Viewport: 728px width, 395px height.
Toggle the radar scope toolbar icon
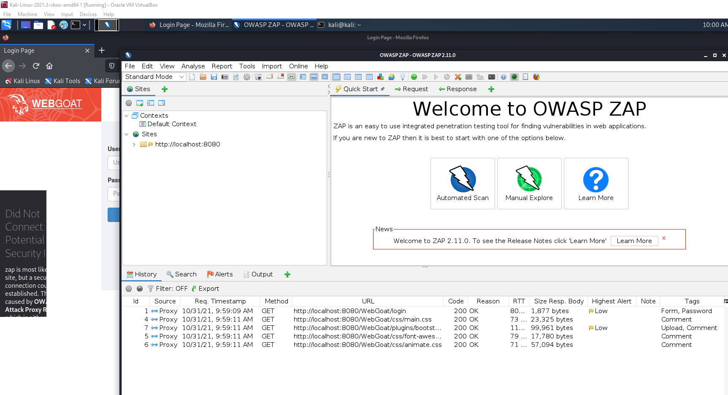(x=514, y=77)
